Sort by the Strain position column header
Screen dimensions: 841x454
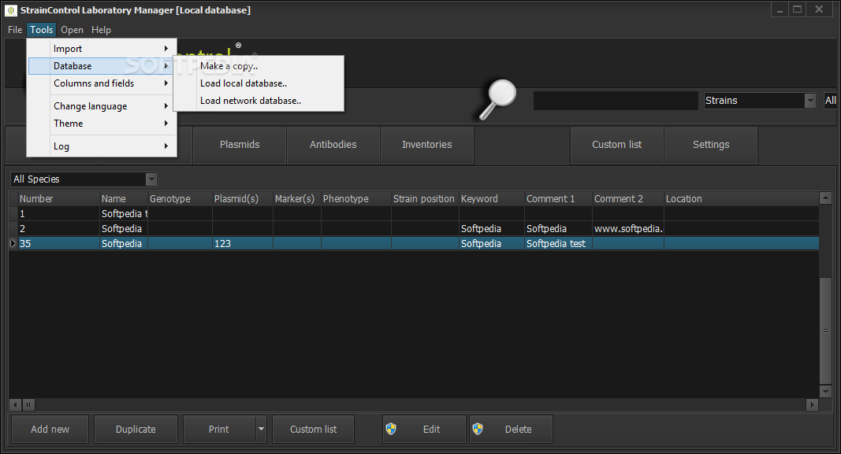(x=425, y=198)
